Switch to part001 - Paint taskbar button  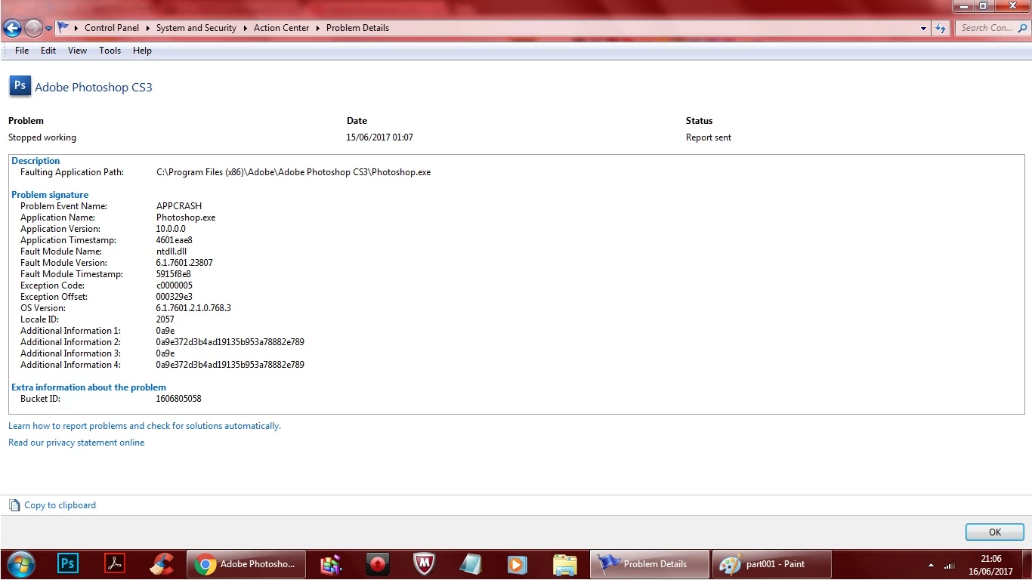(772, 564)
